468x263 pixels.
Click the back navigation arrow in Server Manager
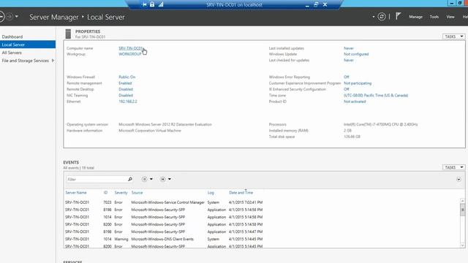1,17
